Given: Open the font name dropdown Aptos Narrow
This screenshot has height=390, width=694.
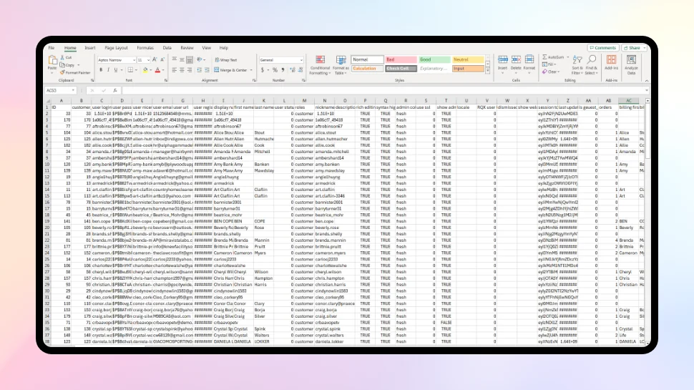Looking at the screenshot, I should coord(134,60).
